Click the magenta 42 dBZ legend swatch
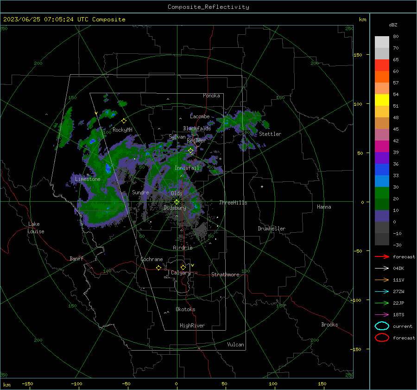The width and height of the screenshot is (417, 390). [382, 146]
